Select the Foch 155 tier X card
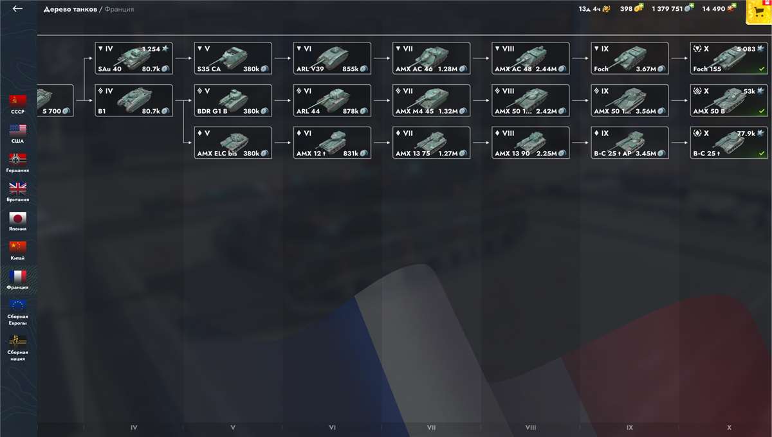The width and height of the screenshot is (772, 437). (729, 58)
